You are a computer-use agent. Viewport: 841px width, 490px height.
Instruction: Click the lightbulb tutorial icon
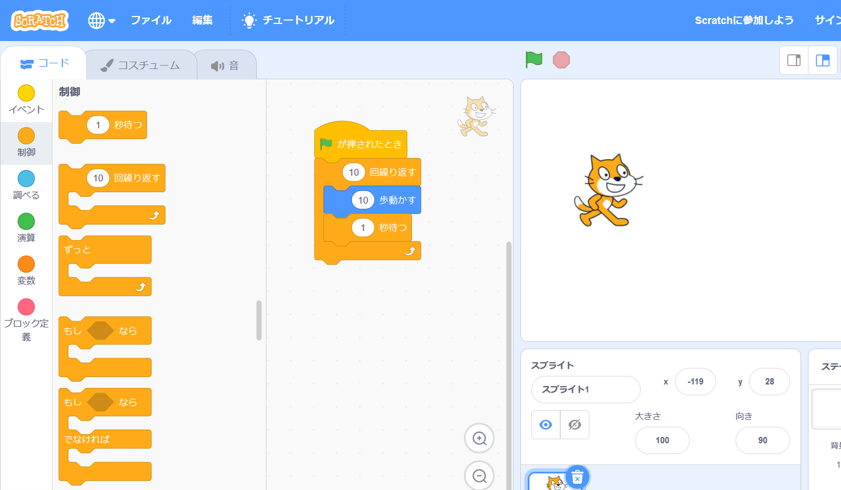(x=249, y=21)
